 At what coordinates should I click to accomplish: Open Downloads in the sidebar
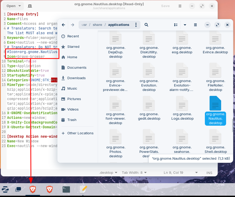78,78
